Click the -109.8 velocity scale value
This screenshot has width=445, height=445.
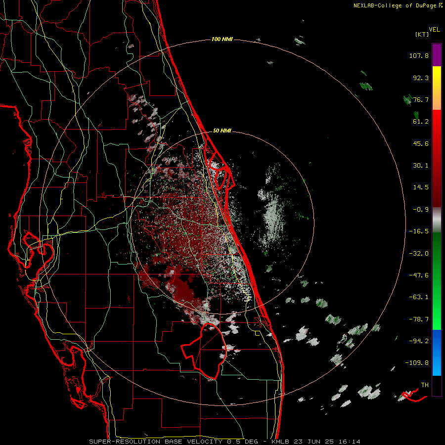(417, 363)
